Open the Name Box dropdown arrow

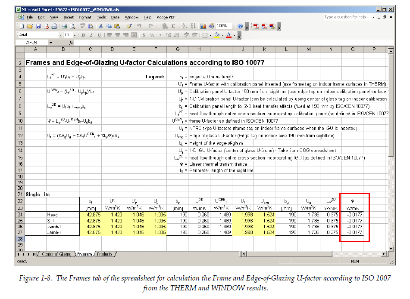pyautogui.click(x=50, y=43)
